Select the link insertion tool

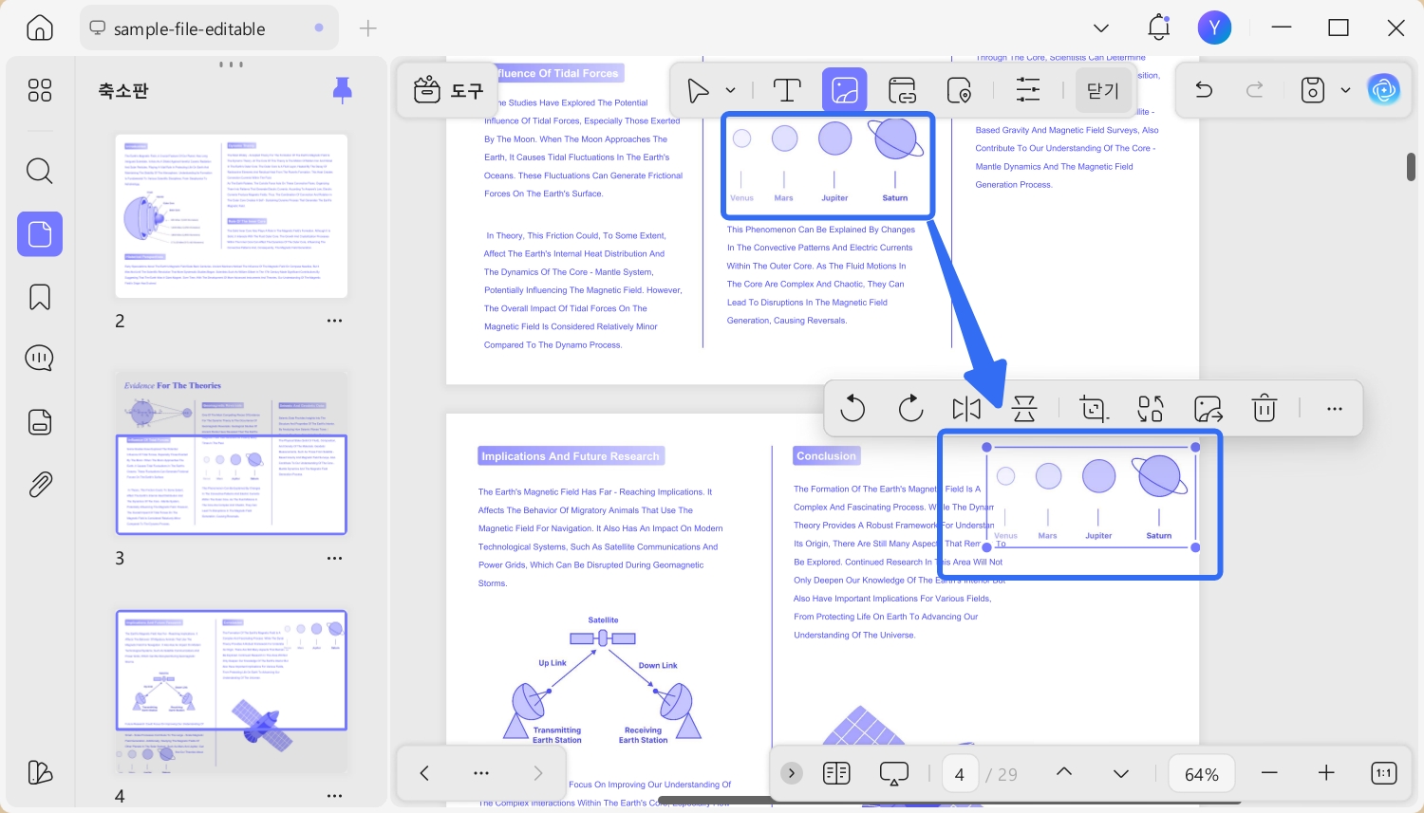coord(902,90)
